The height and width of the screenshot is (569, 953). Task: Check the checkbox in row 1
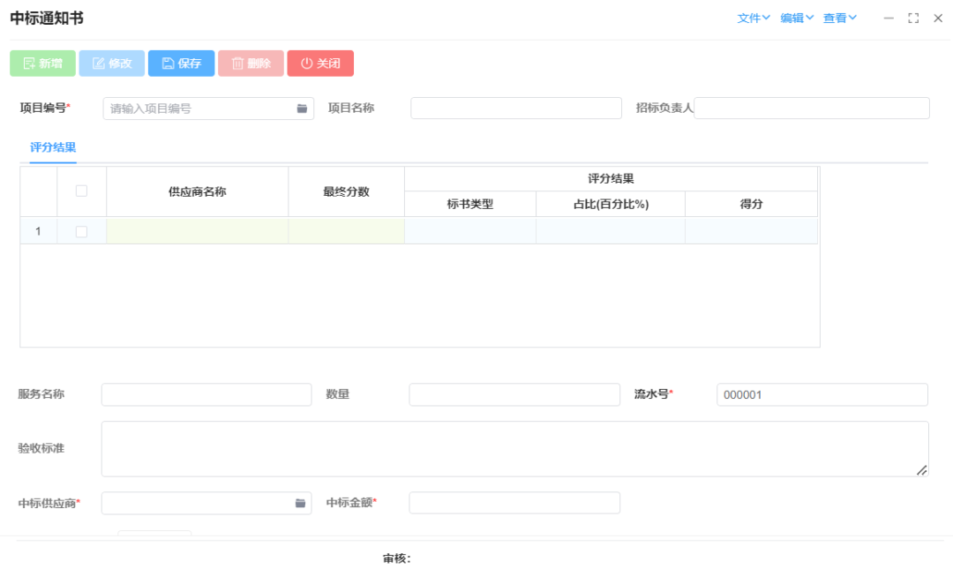(81, 232)
